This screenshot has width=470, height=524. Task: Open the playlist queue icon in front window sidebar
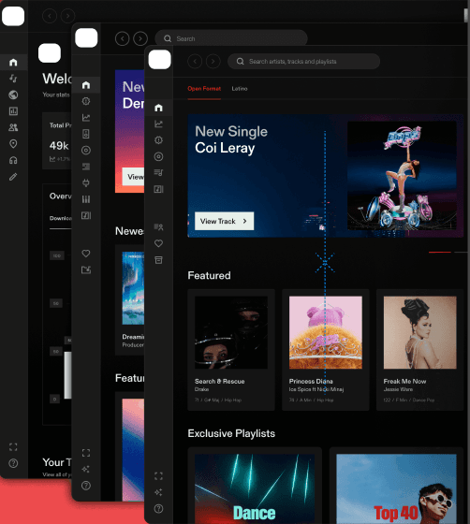pyautogui.click(x=158, y=173)
